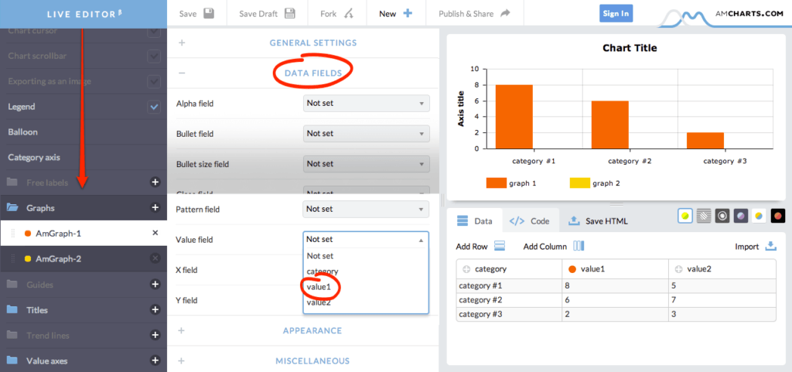The image size is (792, 372).
Task: Remove AmGraph-2 using its X icon
Action: click(x=155, y=258)
